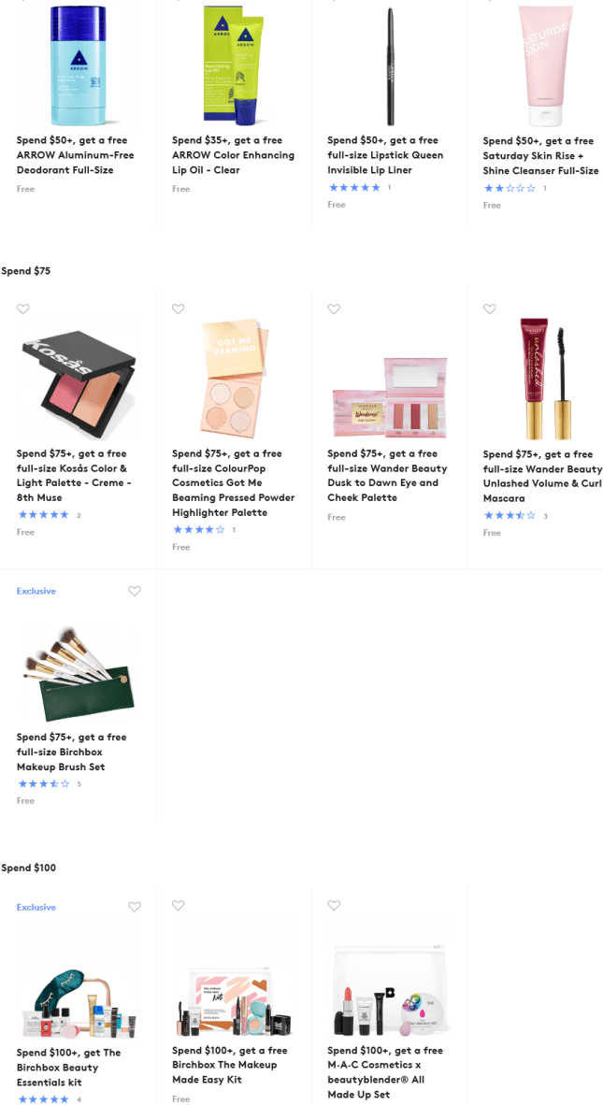Click heart icon on Birchbox Makeup Brush Set
603x1105 pixels.
pyautogui.click(x=135, y=591)
